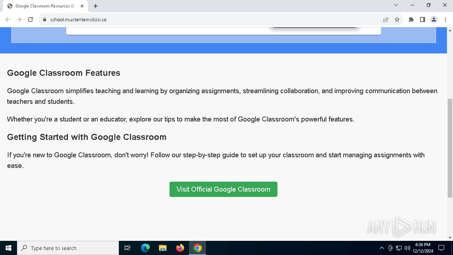The height and width of the screenshot is (255, 453).
Task: Bookmark this tab with the star icon
Action: (397, 19)
